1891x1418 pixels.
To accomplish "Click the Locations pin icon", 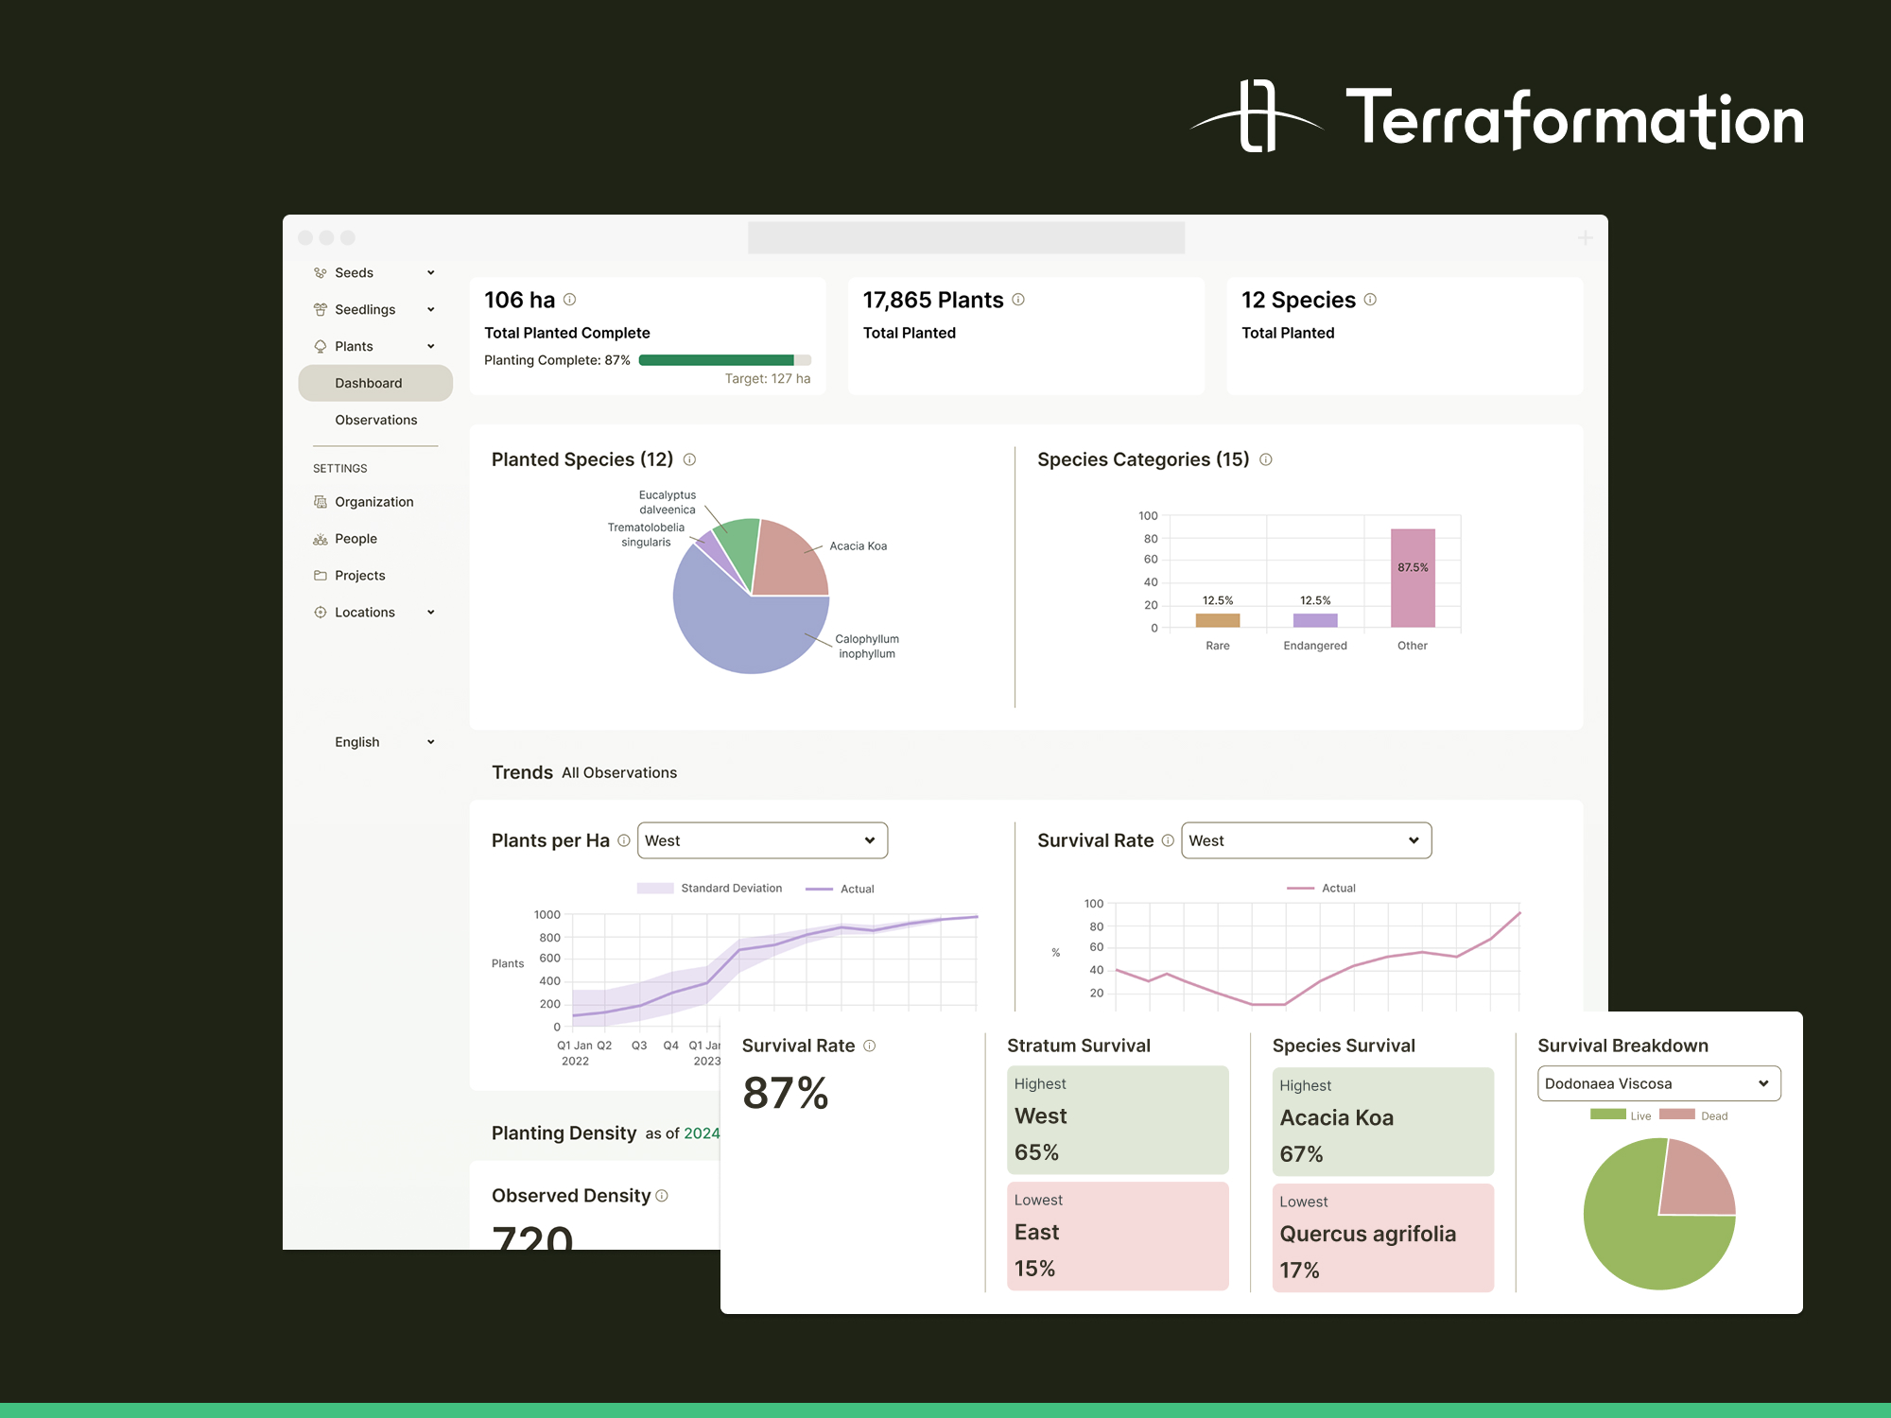I will pyautogui.click(x=320, y=612).
